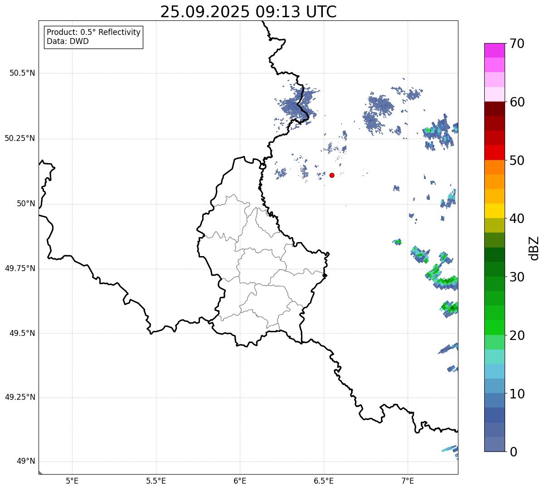Click the 49°N latitude label

(26, 461)
